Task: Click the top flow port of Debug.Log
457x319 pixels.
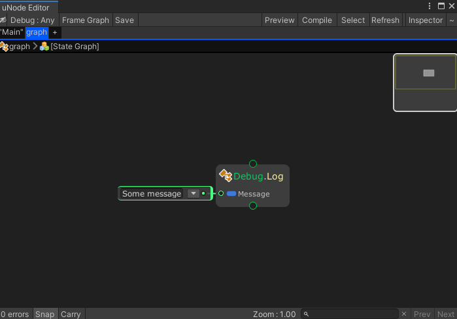Action: click(253, 164)
